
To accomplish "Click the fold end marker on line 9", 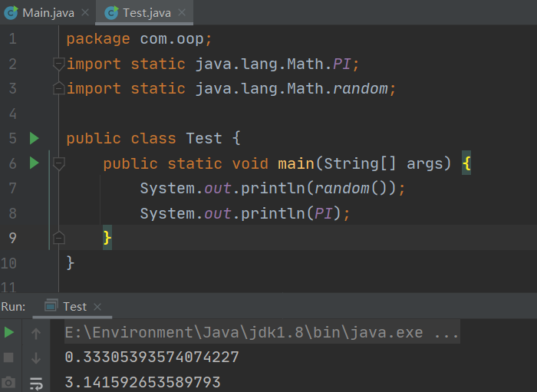I will [58, 238].
